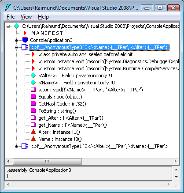
Task: Click the info pane's scroll up arrow
Action: coord(176,170)
